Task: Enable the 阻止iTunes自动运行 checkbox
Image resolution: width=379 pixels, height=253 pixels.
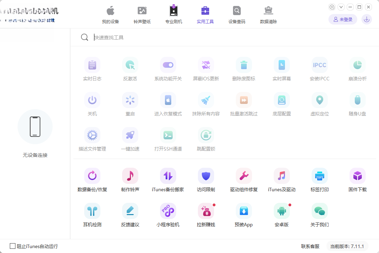Action: coord(13,246)
